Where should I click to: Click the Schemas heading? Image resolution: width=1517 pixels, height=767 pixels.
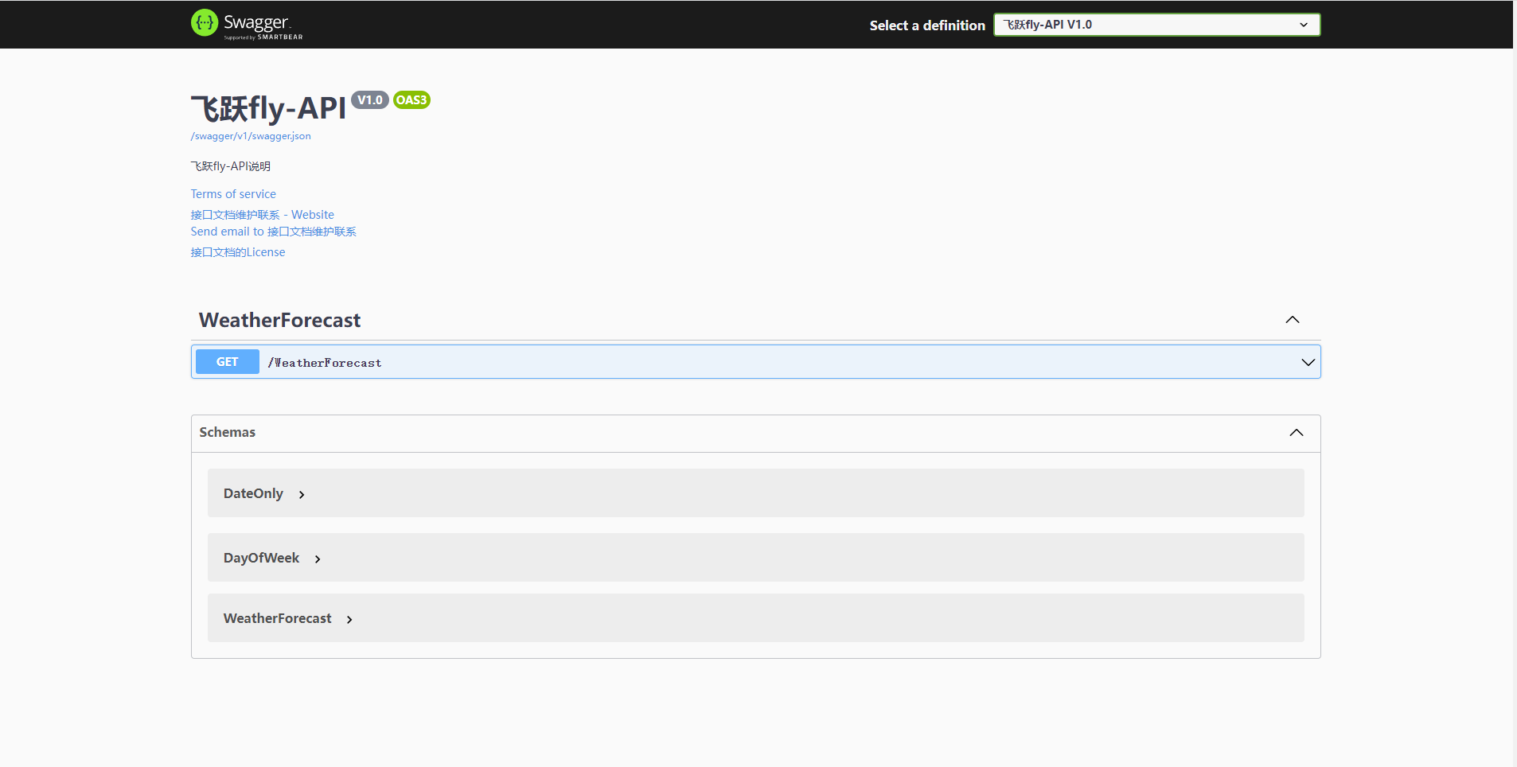point(228,432)
